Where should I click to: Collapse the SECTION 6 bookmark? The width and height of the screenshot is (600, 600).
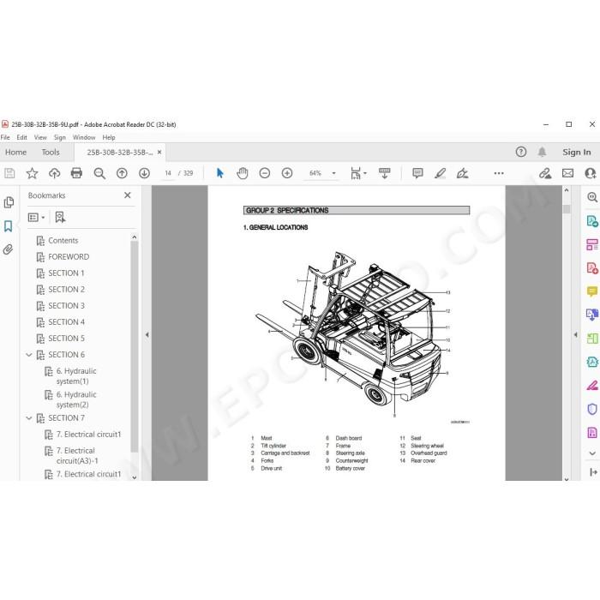coord(28,355)
